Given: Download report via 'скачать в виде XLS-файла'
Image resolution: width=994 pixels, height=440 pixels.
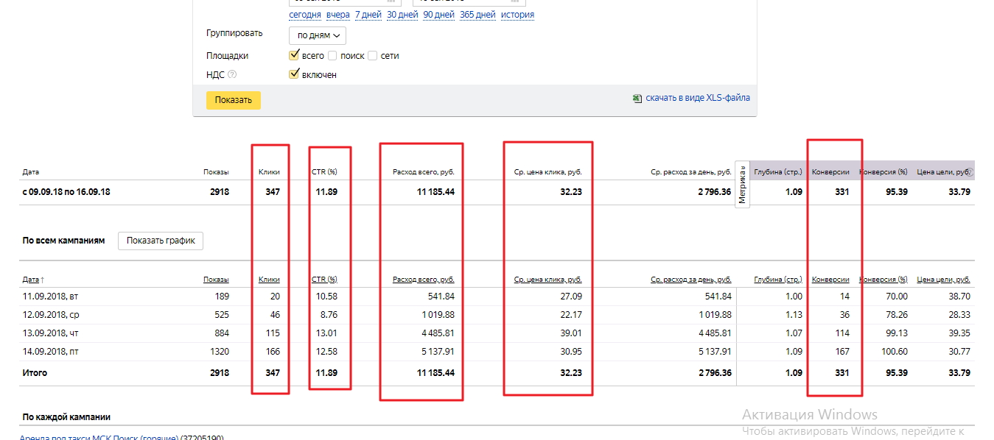Looking at the screenshot, I should coord(698,98).
